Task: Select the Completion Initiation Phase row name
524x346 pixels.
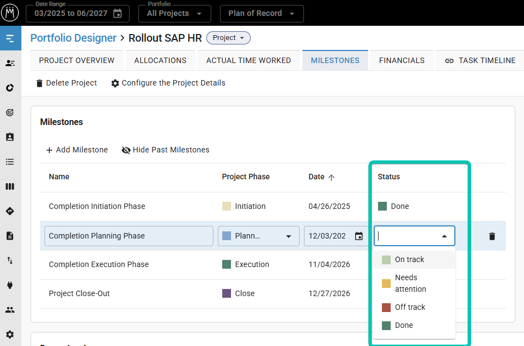Action: click(x=97, y=206)
